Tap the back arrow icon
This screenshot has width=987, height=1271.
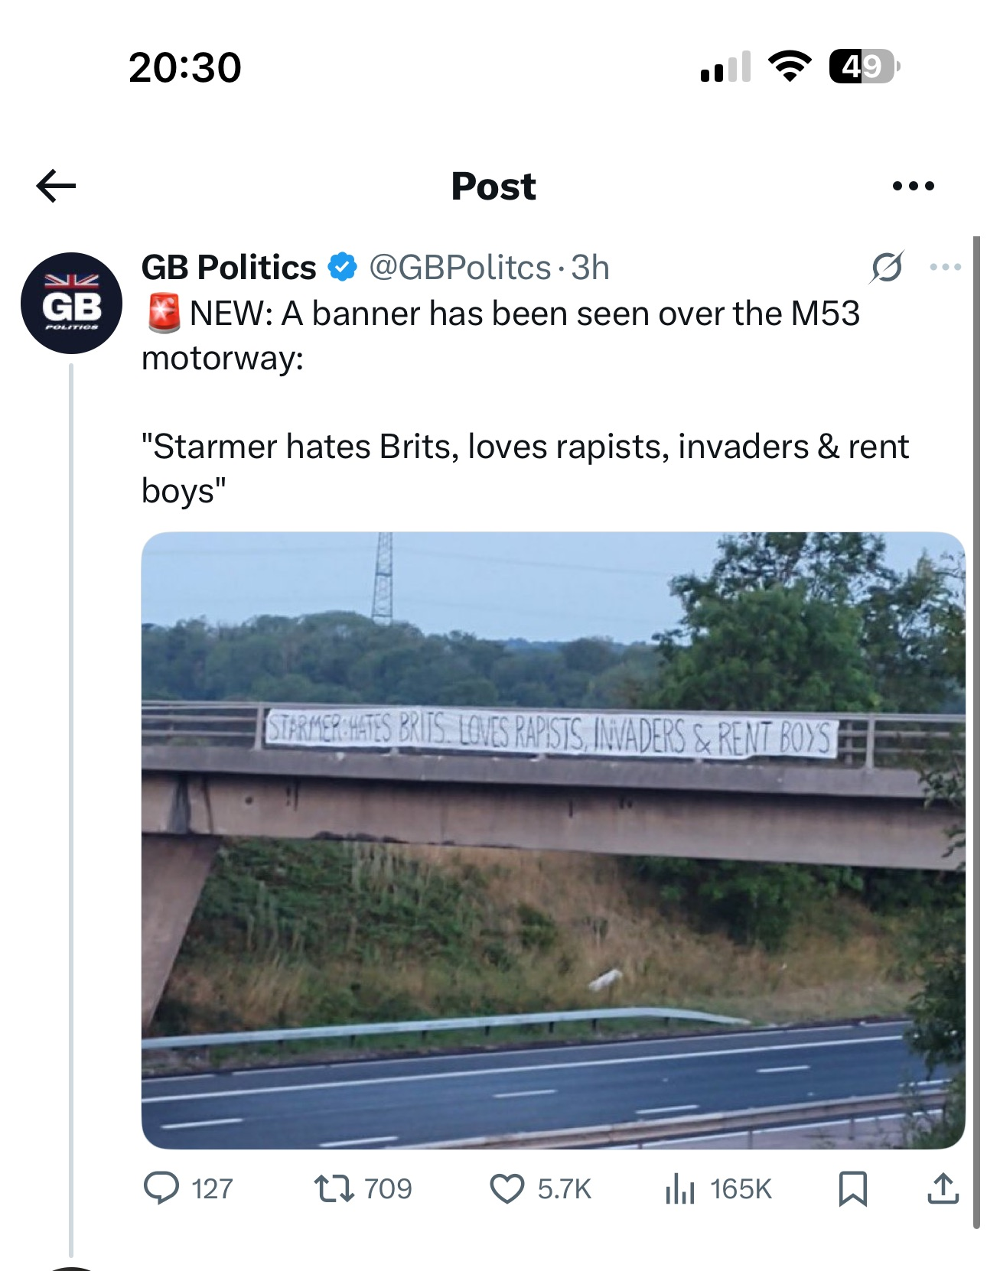(56, 186)
